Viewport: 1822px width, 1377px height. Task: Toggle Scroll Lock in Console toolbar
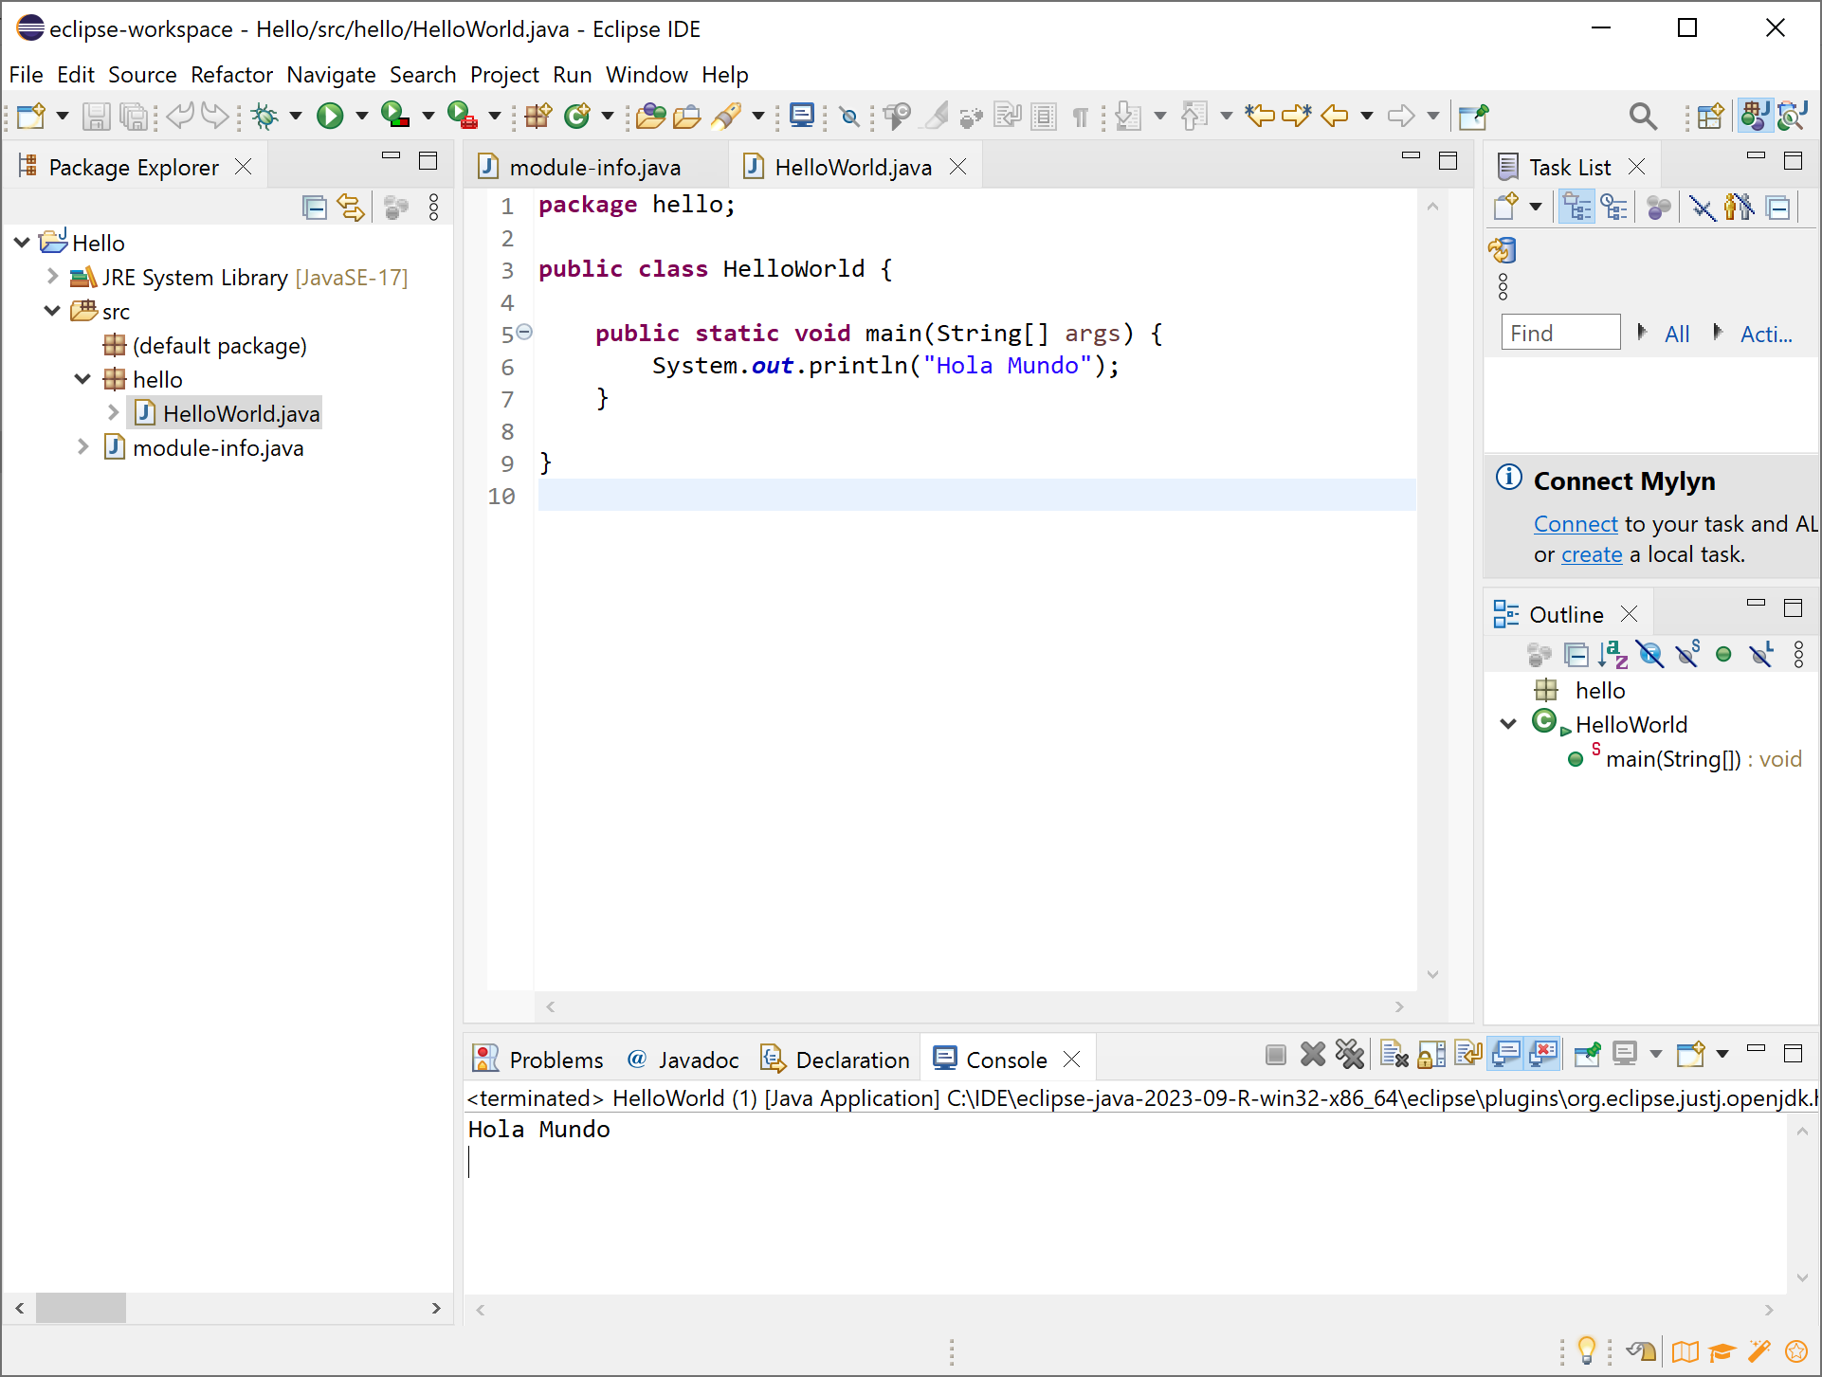pos(1431,1054)
